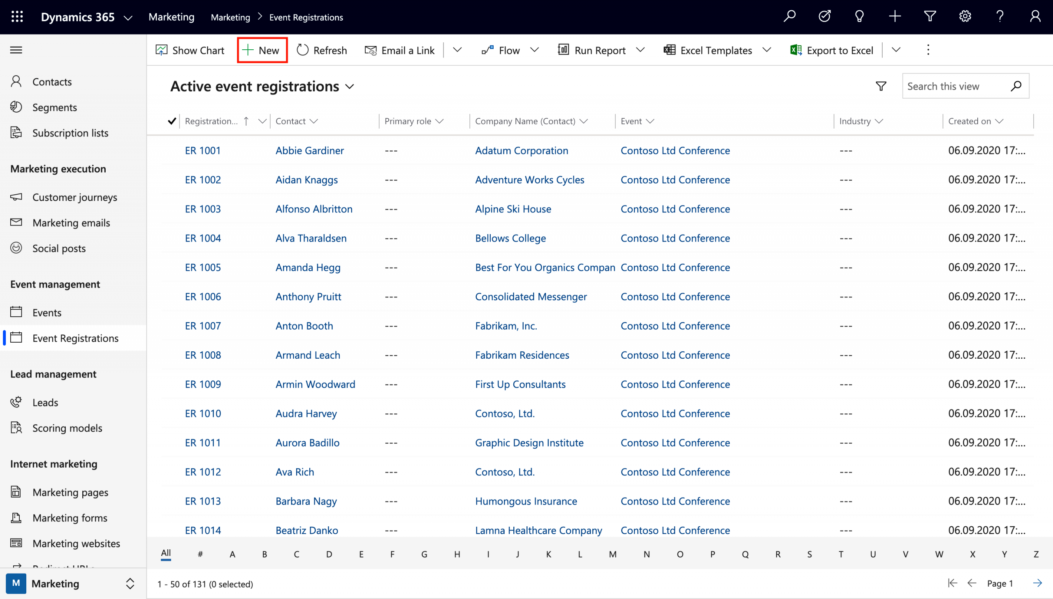The width and height of the screenshot is (1053, 599).
Task: Click the help question mark icon
Action: pos(1000,17)
